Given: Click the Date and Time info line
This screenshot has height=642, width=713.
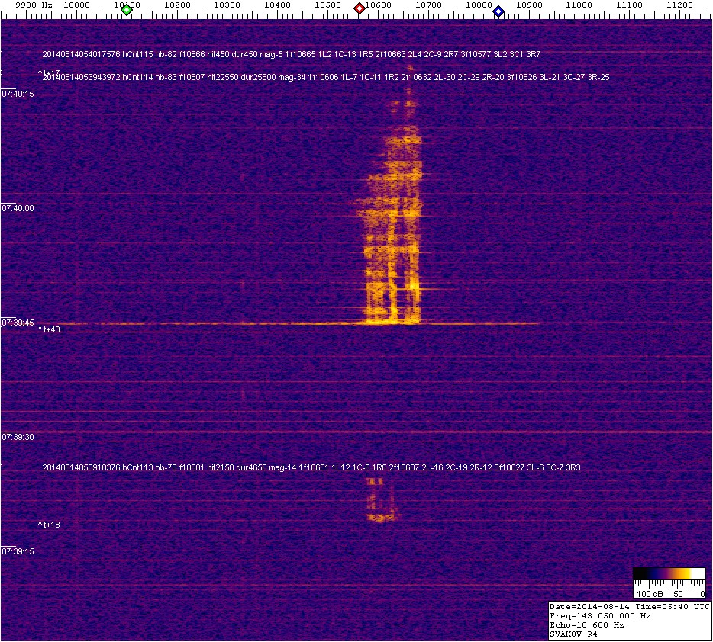Looking at the screenshot, I should (630, 606).
